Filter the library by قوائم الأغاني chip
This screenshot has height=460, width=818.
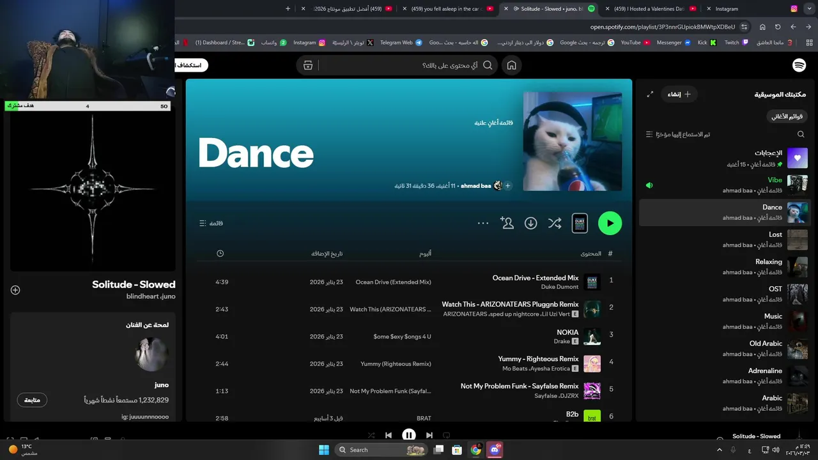pyautogui.click(x=787, y=116)
